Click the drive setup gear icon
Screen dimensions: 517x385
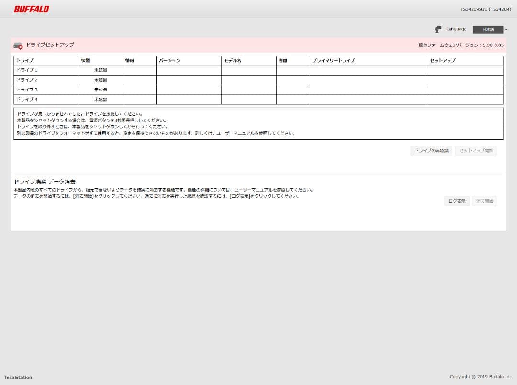coord(18,45)
